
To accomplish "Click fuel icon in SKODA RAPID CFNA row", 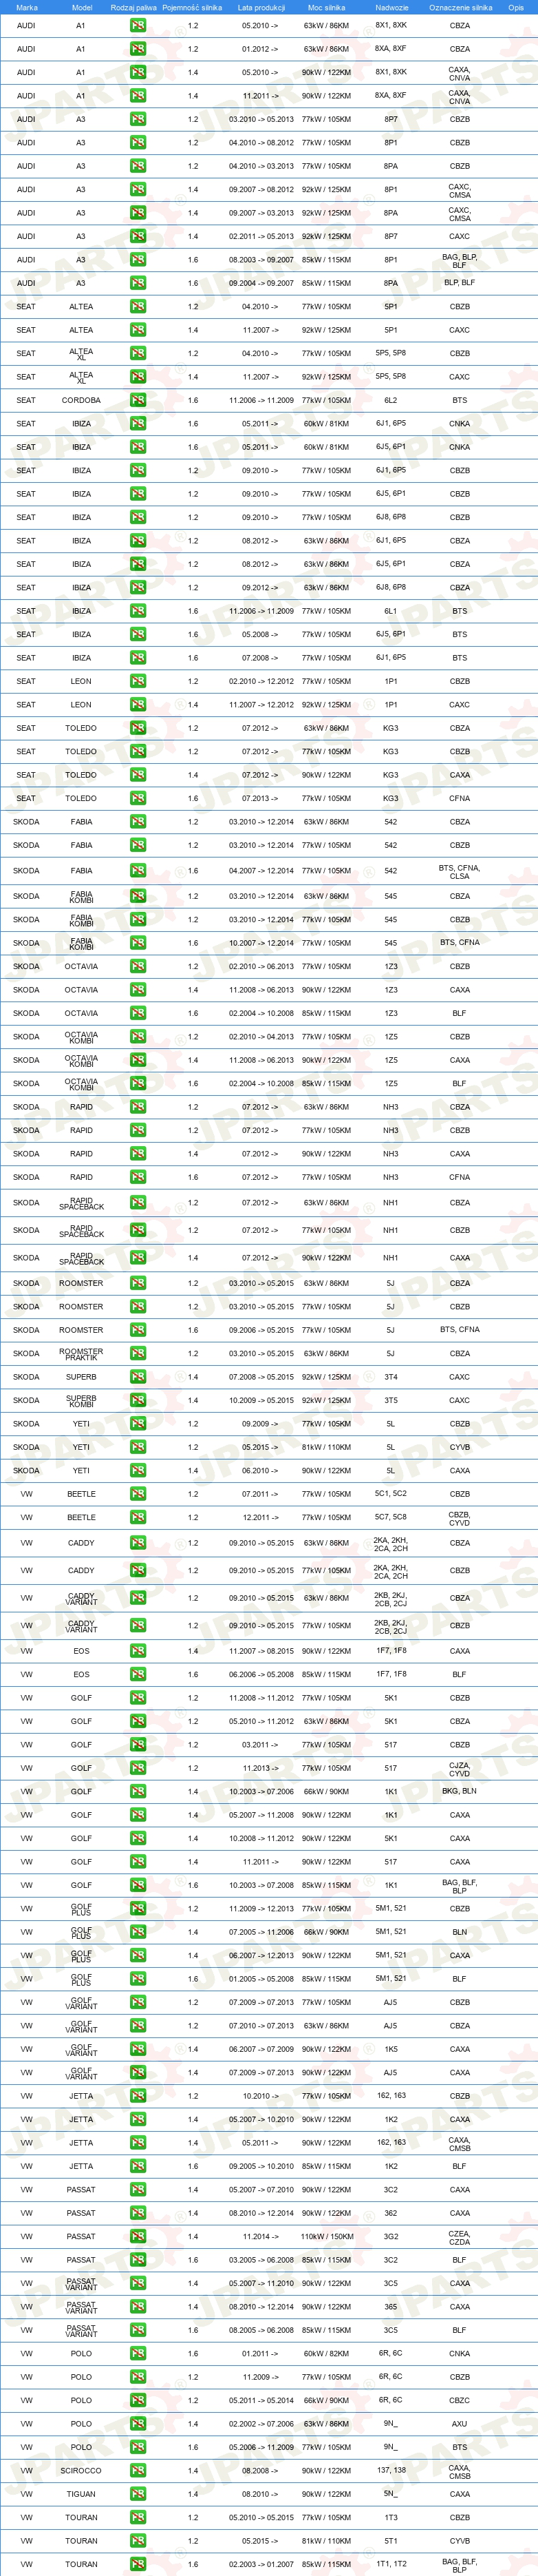I will (x=138, y=1177).
